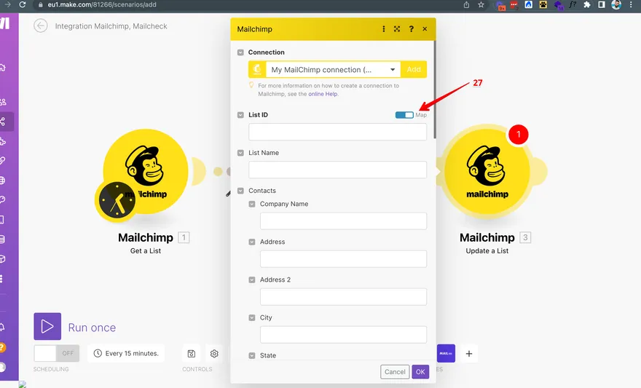Open the orange Help icon in the sidebar
Screen dimensions: 641x388
pyautogui.click(x=2, y=347)
